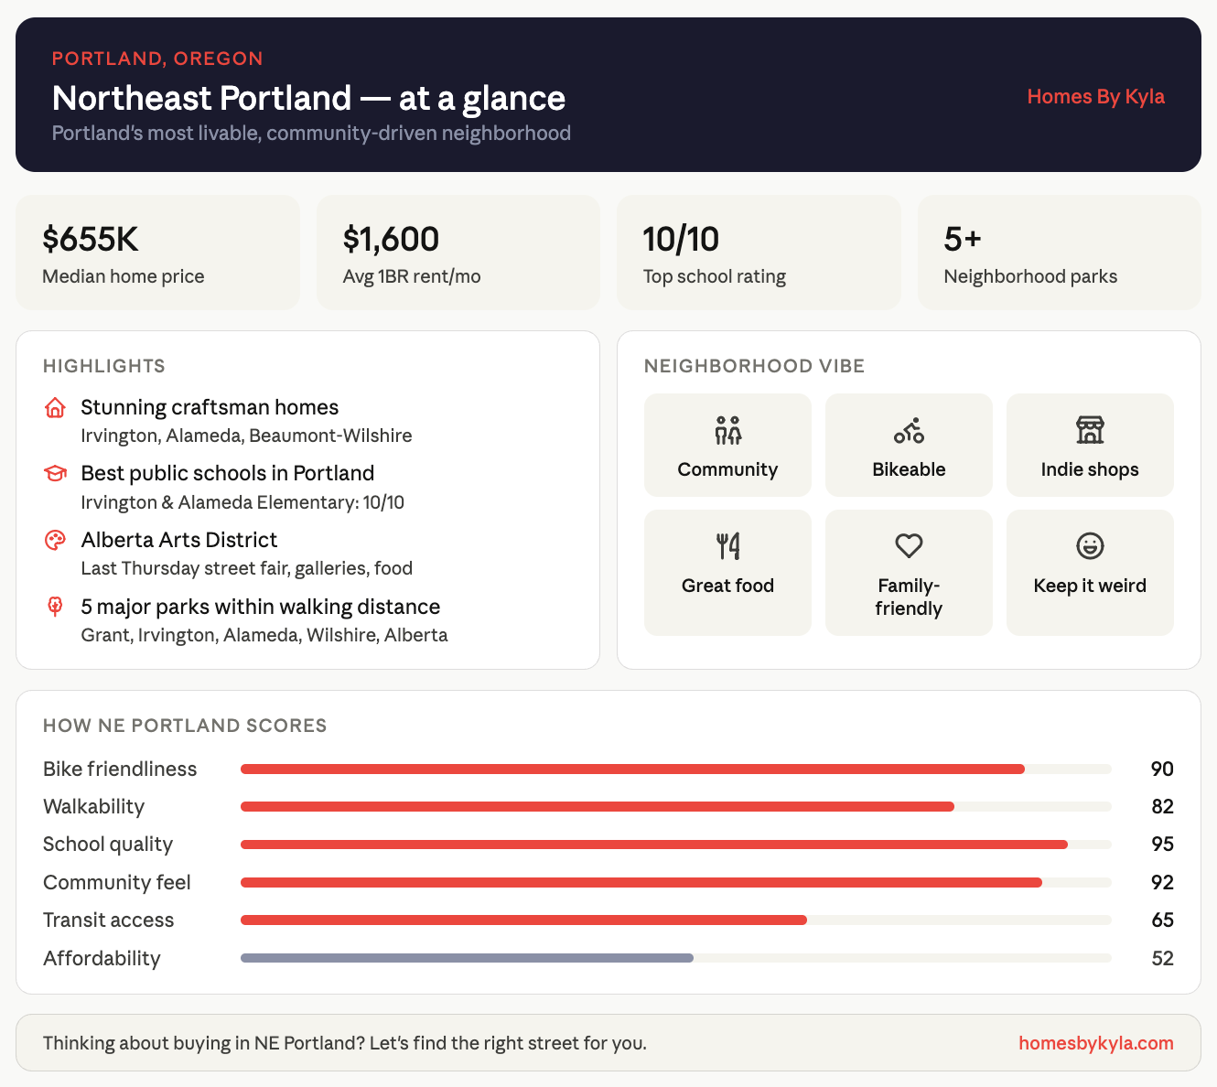This screenshot has width=1217, height=1087.
Task: Click the Community feel score bar
Action: tap(676, 883)
